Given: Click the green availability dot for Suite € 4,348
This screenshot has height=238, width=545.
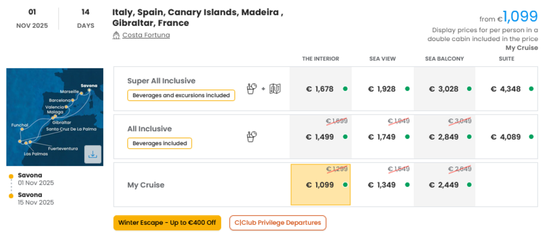Looking at the screenshot, I should click(531, 89).
